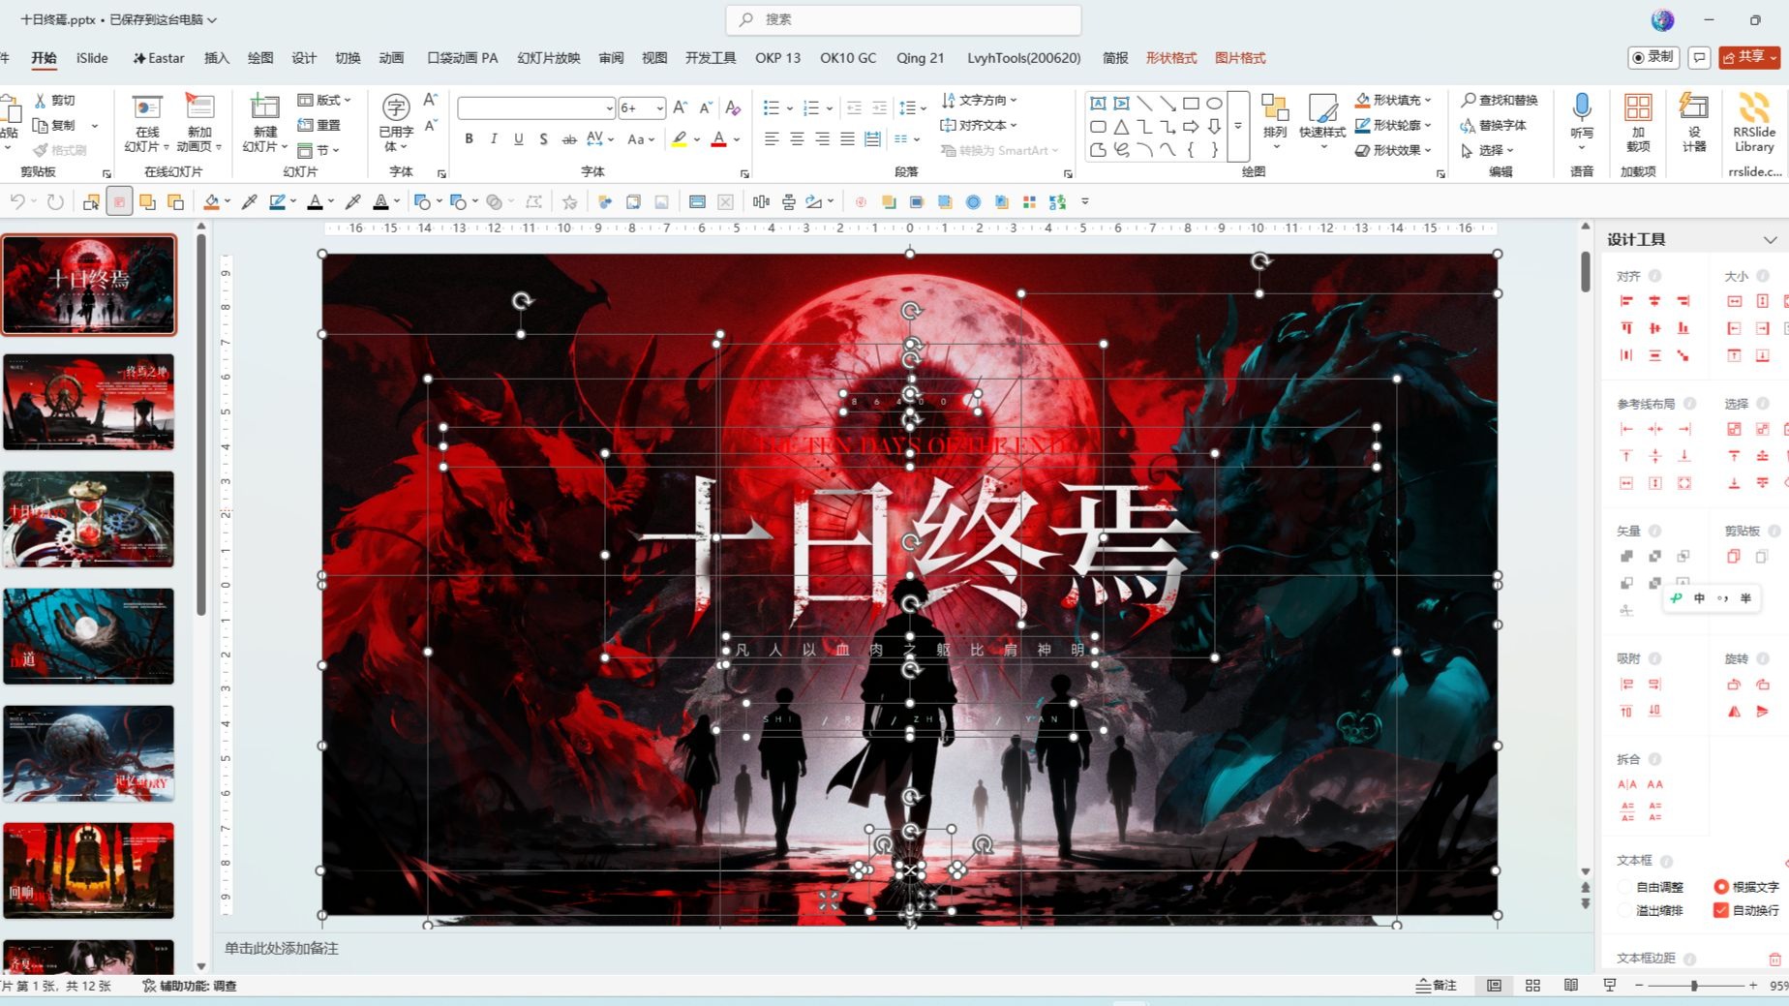Screen dimensions: 1789x1006
Task: Open the Dictate (听写) microphone
Action: (x=1582, y=120)
